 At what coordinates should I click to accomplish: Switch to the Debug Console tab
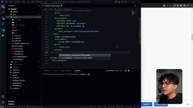(66, 71)
